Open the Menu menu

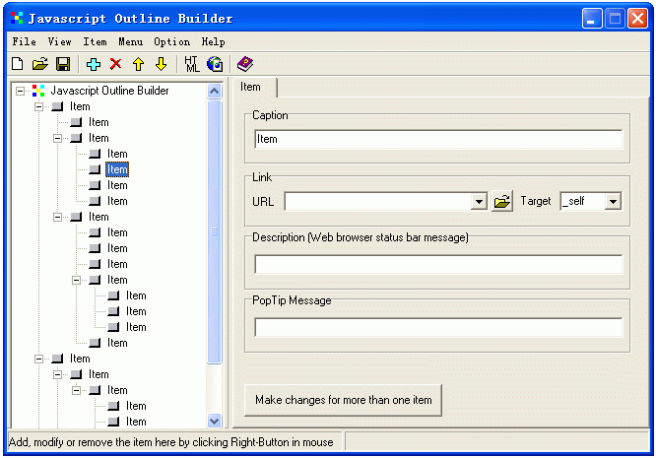tap(131, 41)
